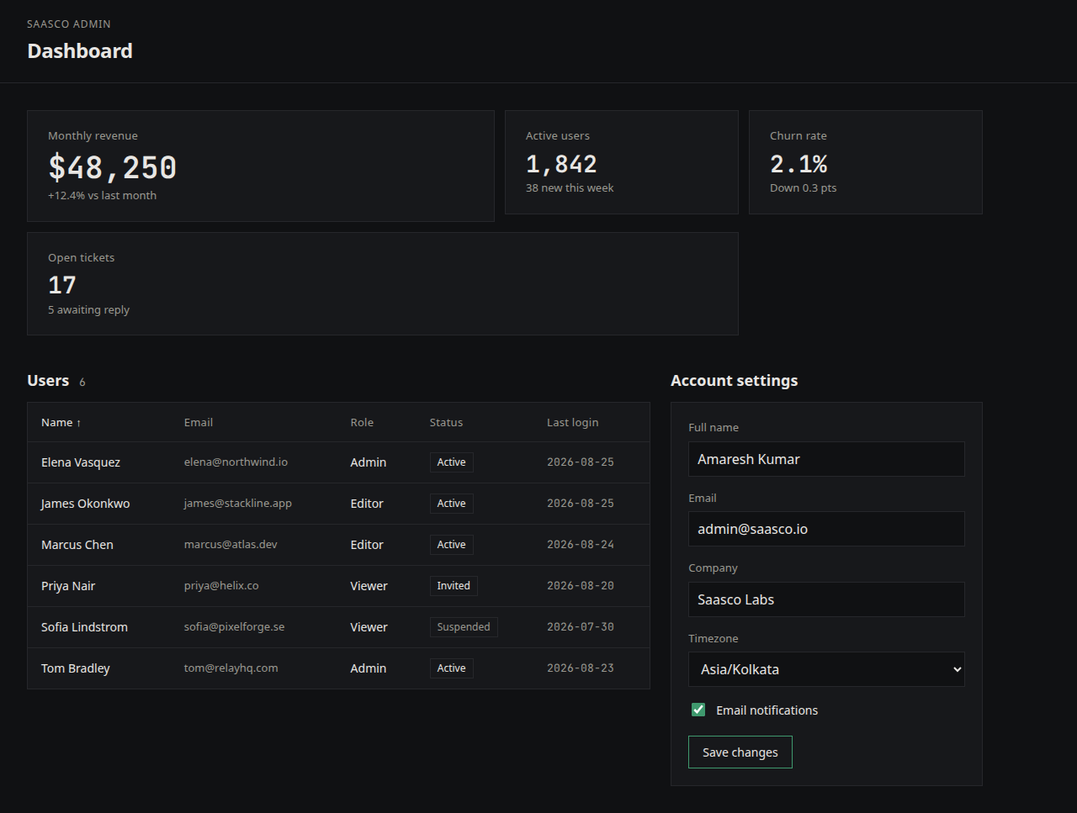Select the Marcus Chen row name
Screen dimensions: 1077x813
click(x=77, y=545)
